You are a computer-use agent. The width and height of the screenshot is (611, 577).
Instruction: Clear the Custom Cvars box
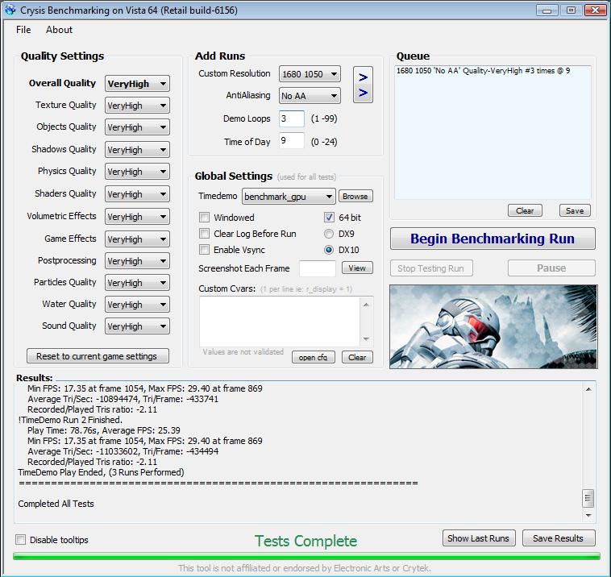coord(357,357)
